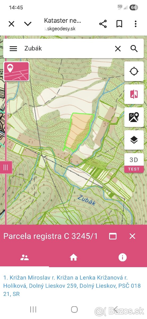
Task: Toggle the split map comparison view
Action: (134, 94)
